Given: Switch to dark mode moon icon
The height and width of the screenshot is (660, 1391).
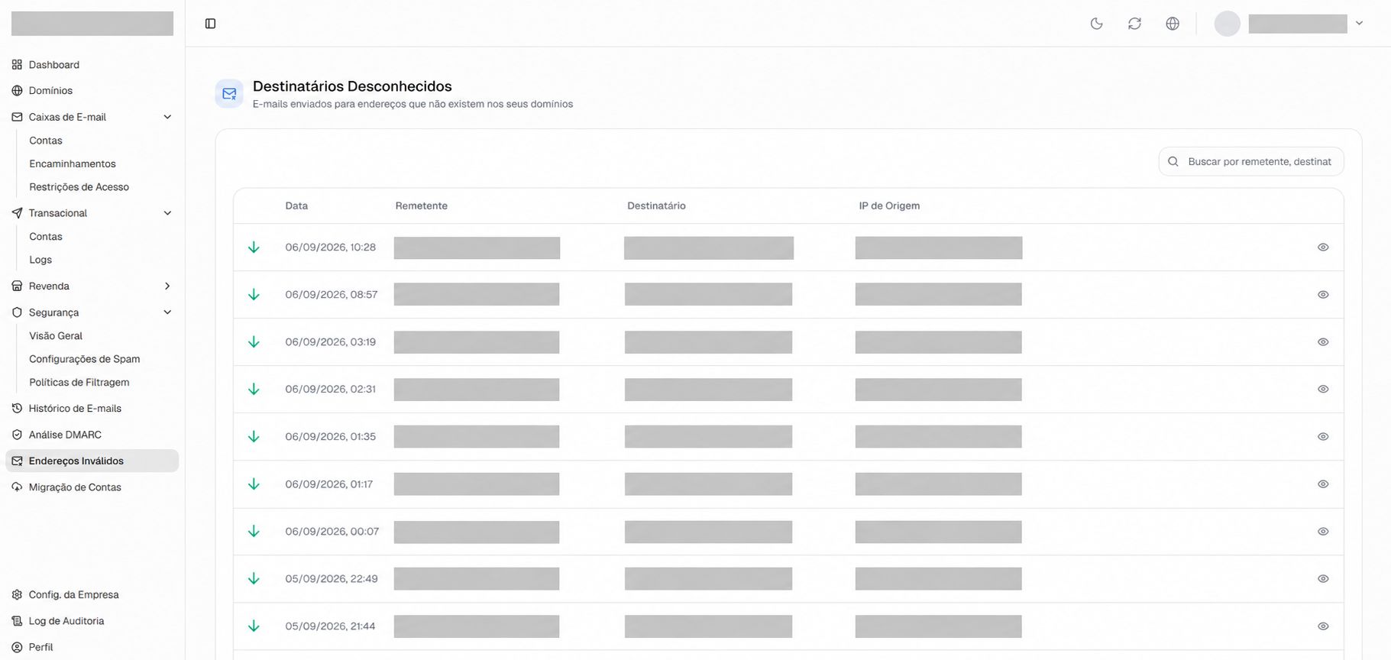Looking at the screenshot, I should [x=1096, y=24].
